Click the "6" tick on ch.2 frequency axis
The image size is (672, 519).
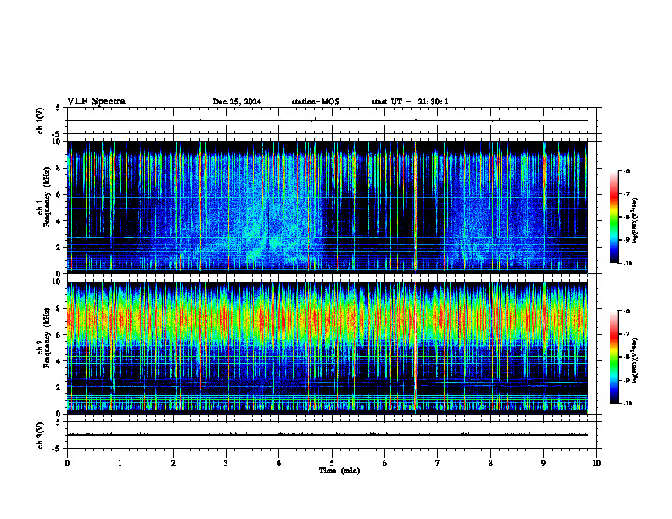tap(59, 335)
